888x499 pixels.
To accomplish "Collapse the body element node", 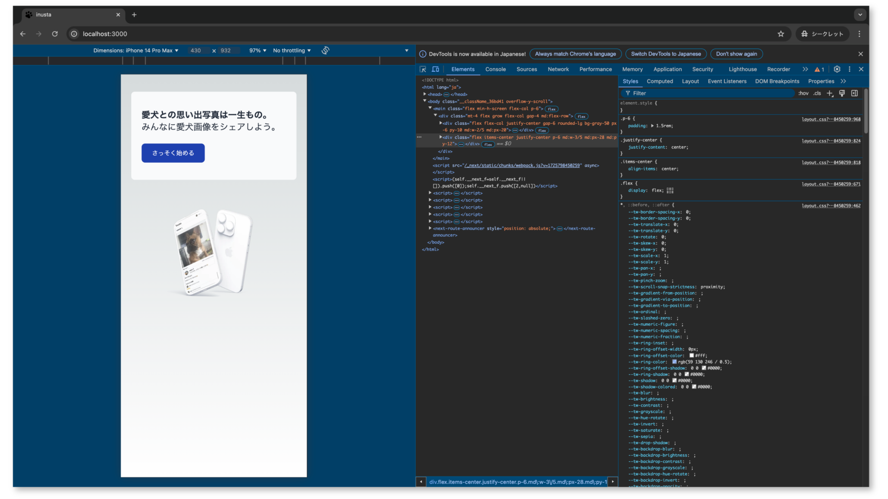I will (425, 101).
